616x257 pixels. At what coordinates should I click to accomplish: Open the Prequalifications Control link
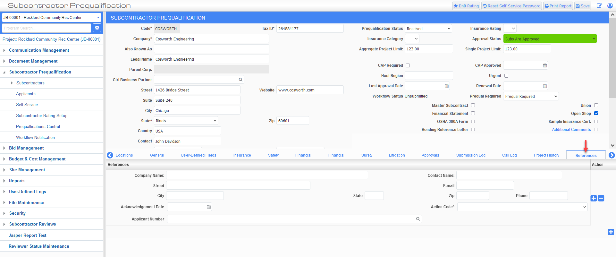(38, 126)
